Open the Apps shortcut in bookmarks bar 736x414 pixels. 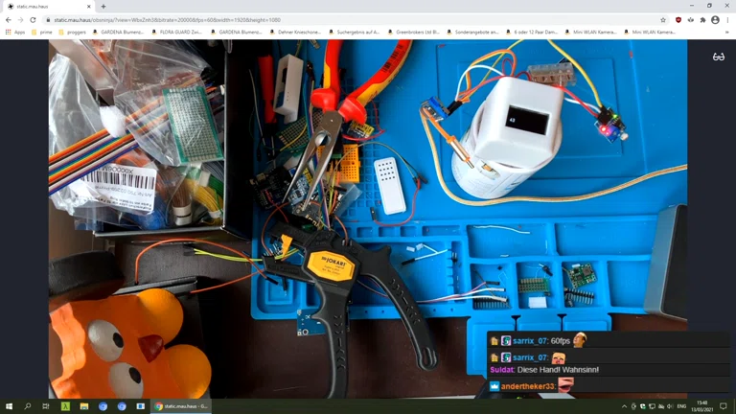click(x=15, y=32)
